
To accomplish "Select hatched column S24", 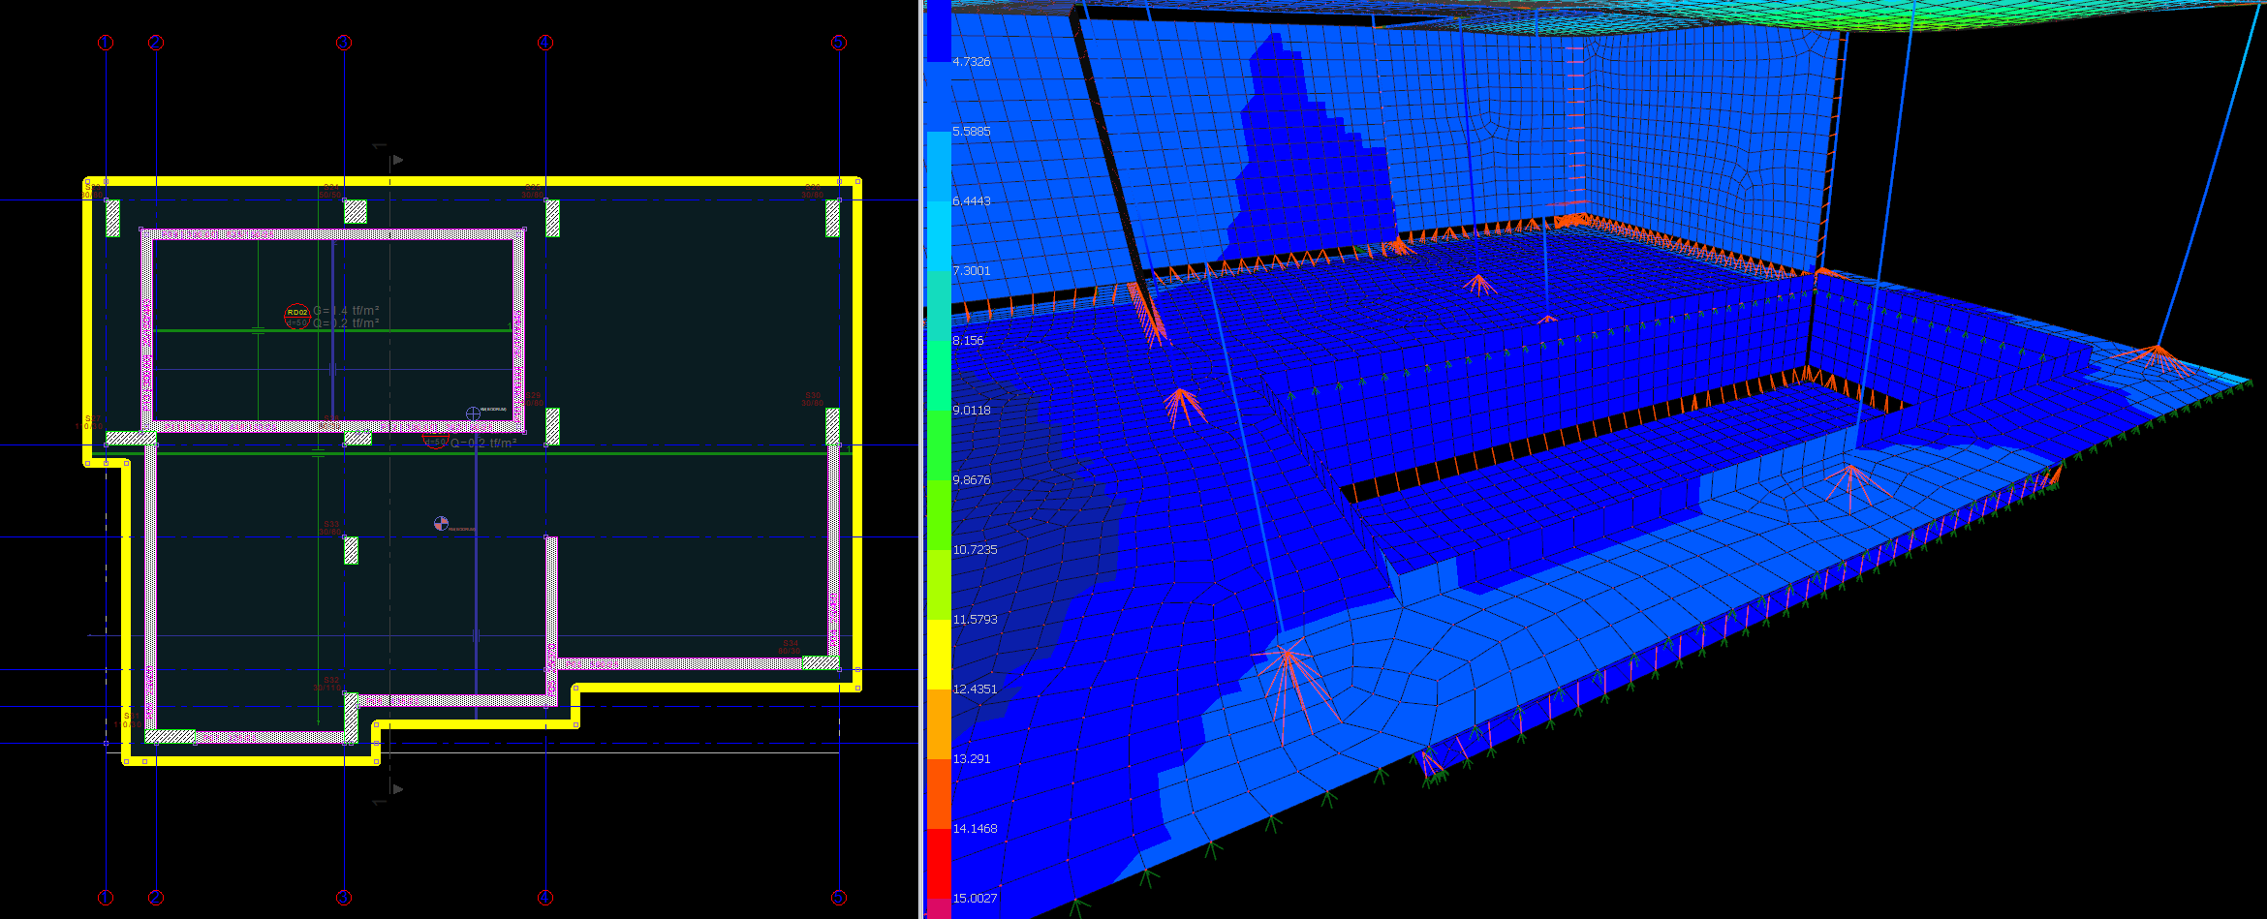I will [x=356, y=211].
